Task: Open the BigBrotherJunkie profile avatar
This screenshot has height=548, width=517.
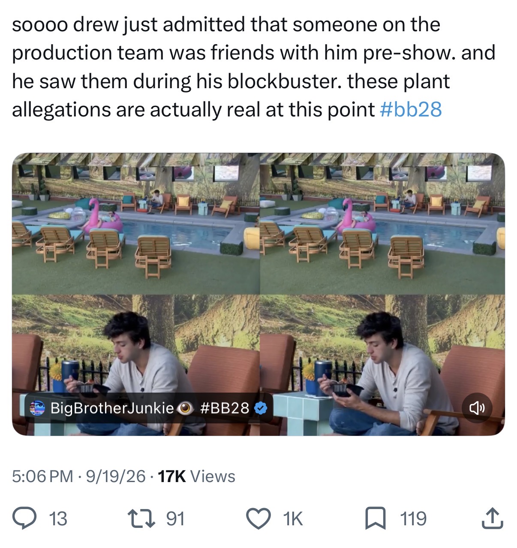Action: click(x=37, y=408)
